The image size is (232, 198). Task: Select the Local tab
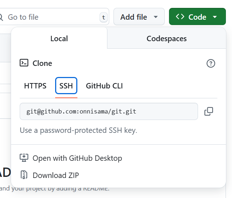[x=59, y=39]
